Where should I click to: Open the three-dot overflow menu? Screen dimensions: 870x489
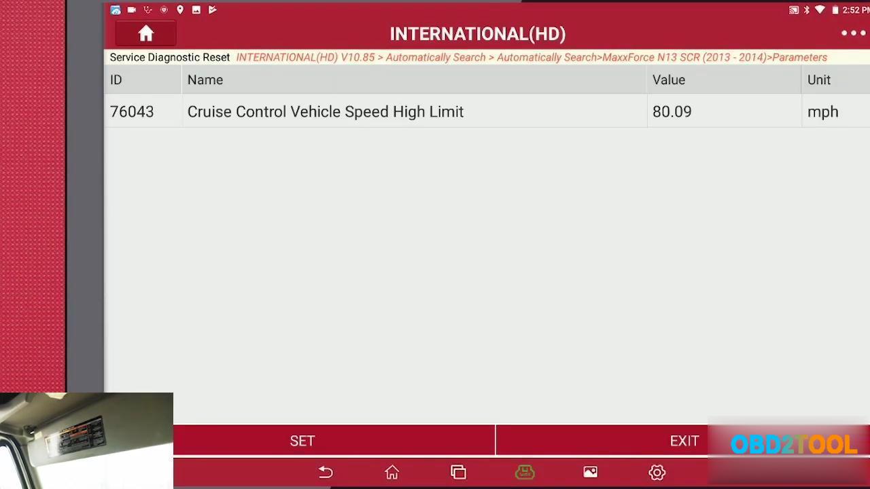coord(853,33)
